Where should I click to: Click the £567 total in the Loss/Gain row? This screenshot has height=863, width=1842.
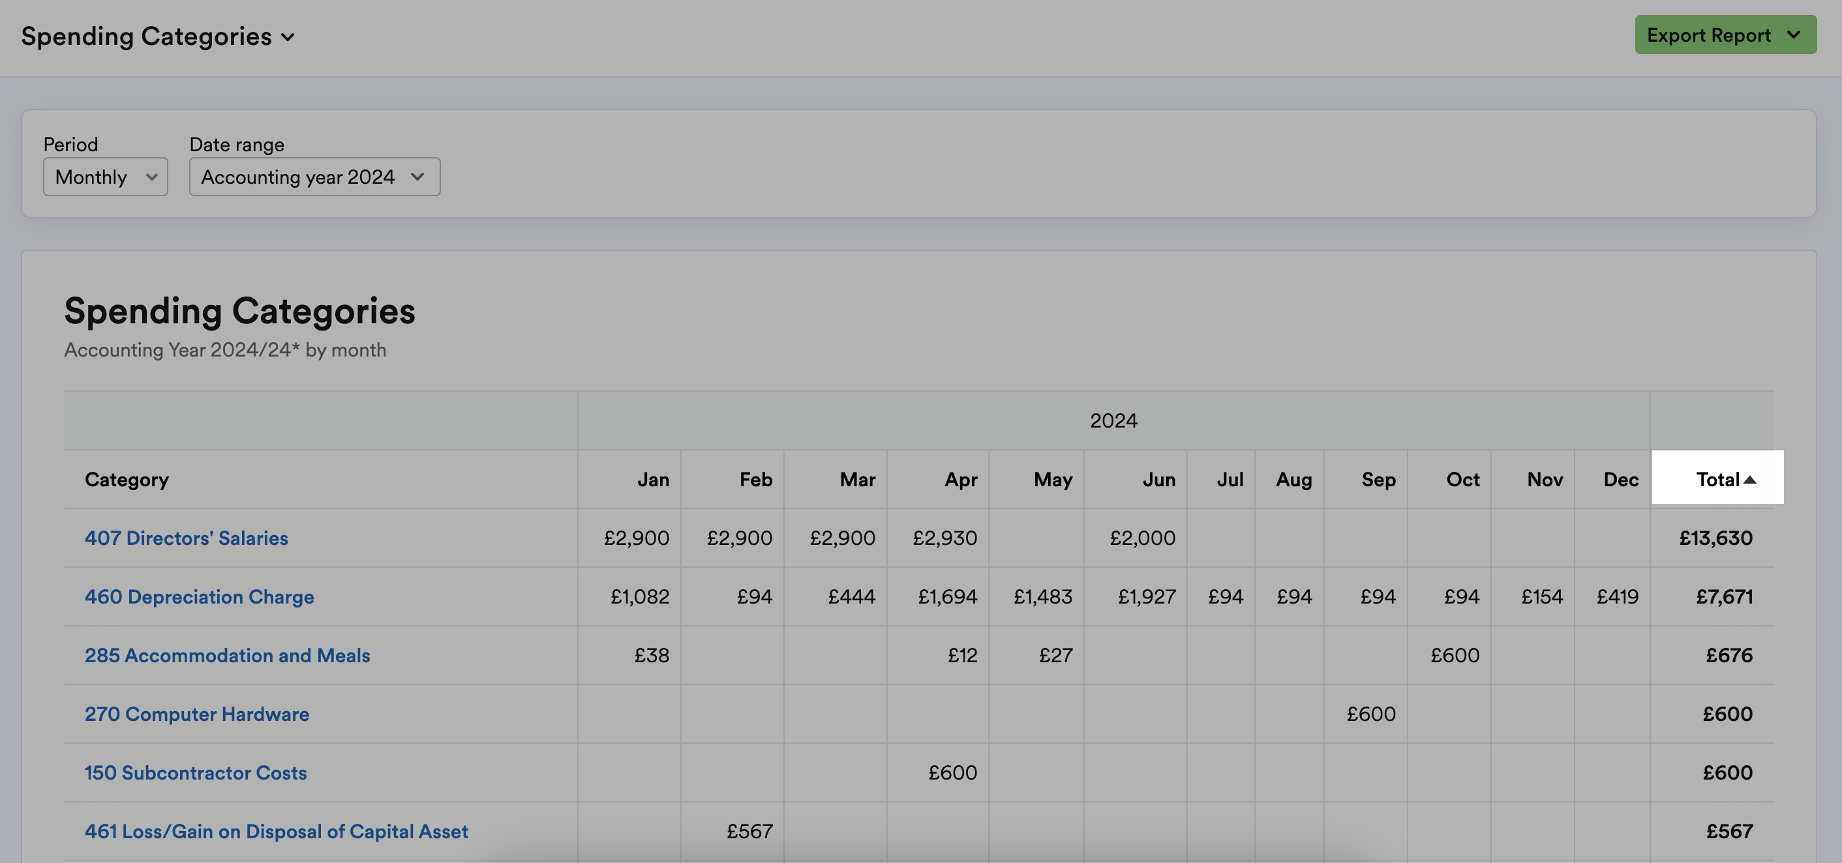[1729, 831]
